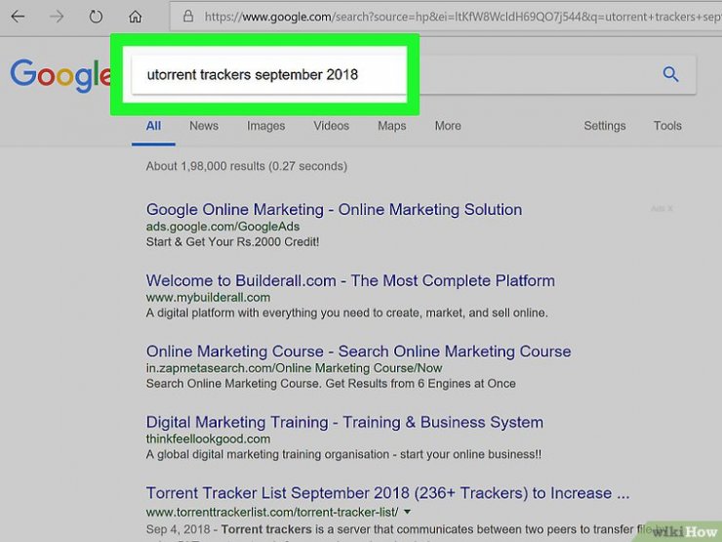Click 'A digital platform with everything' description

pos(346,313)
